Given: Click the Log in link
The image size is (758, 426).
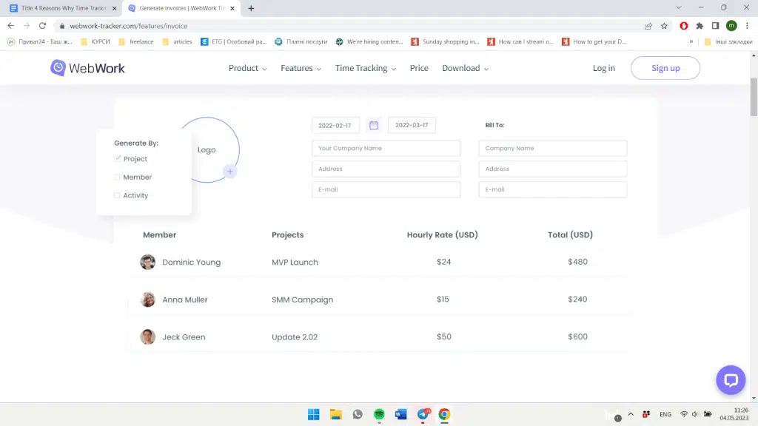Looking at the screenshot, I should click(x=603, y=68).
